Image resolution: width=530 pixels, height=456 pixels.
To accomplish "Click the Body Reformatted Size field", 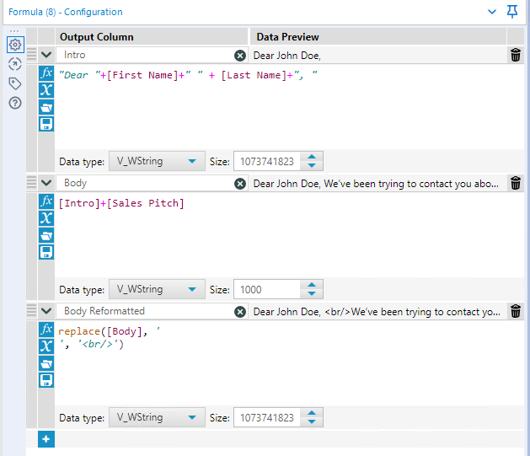I will pos(267,417).
